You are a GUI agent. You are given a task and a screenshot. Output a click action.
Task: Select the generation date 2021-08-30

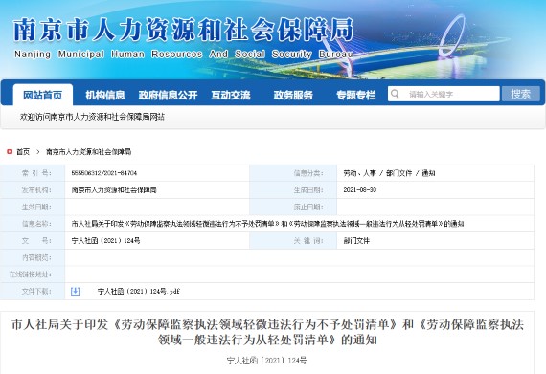tap(360, 189)
